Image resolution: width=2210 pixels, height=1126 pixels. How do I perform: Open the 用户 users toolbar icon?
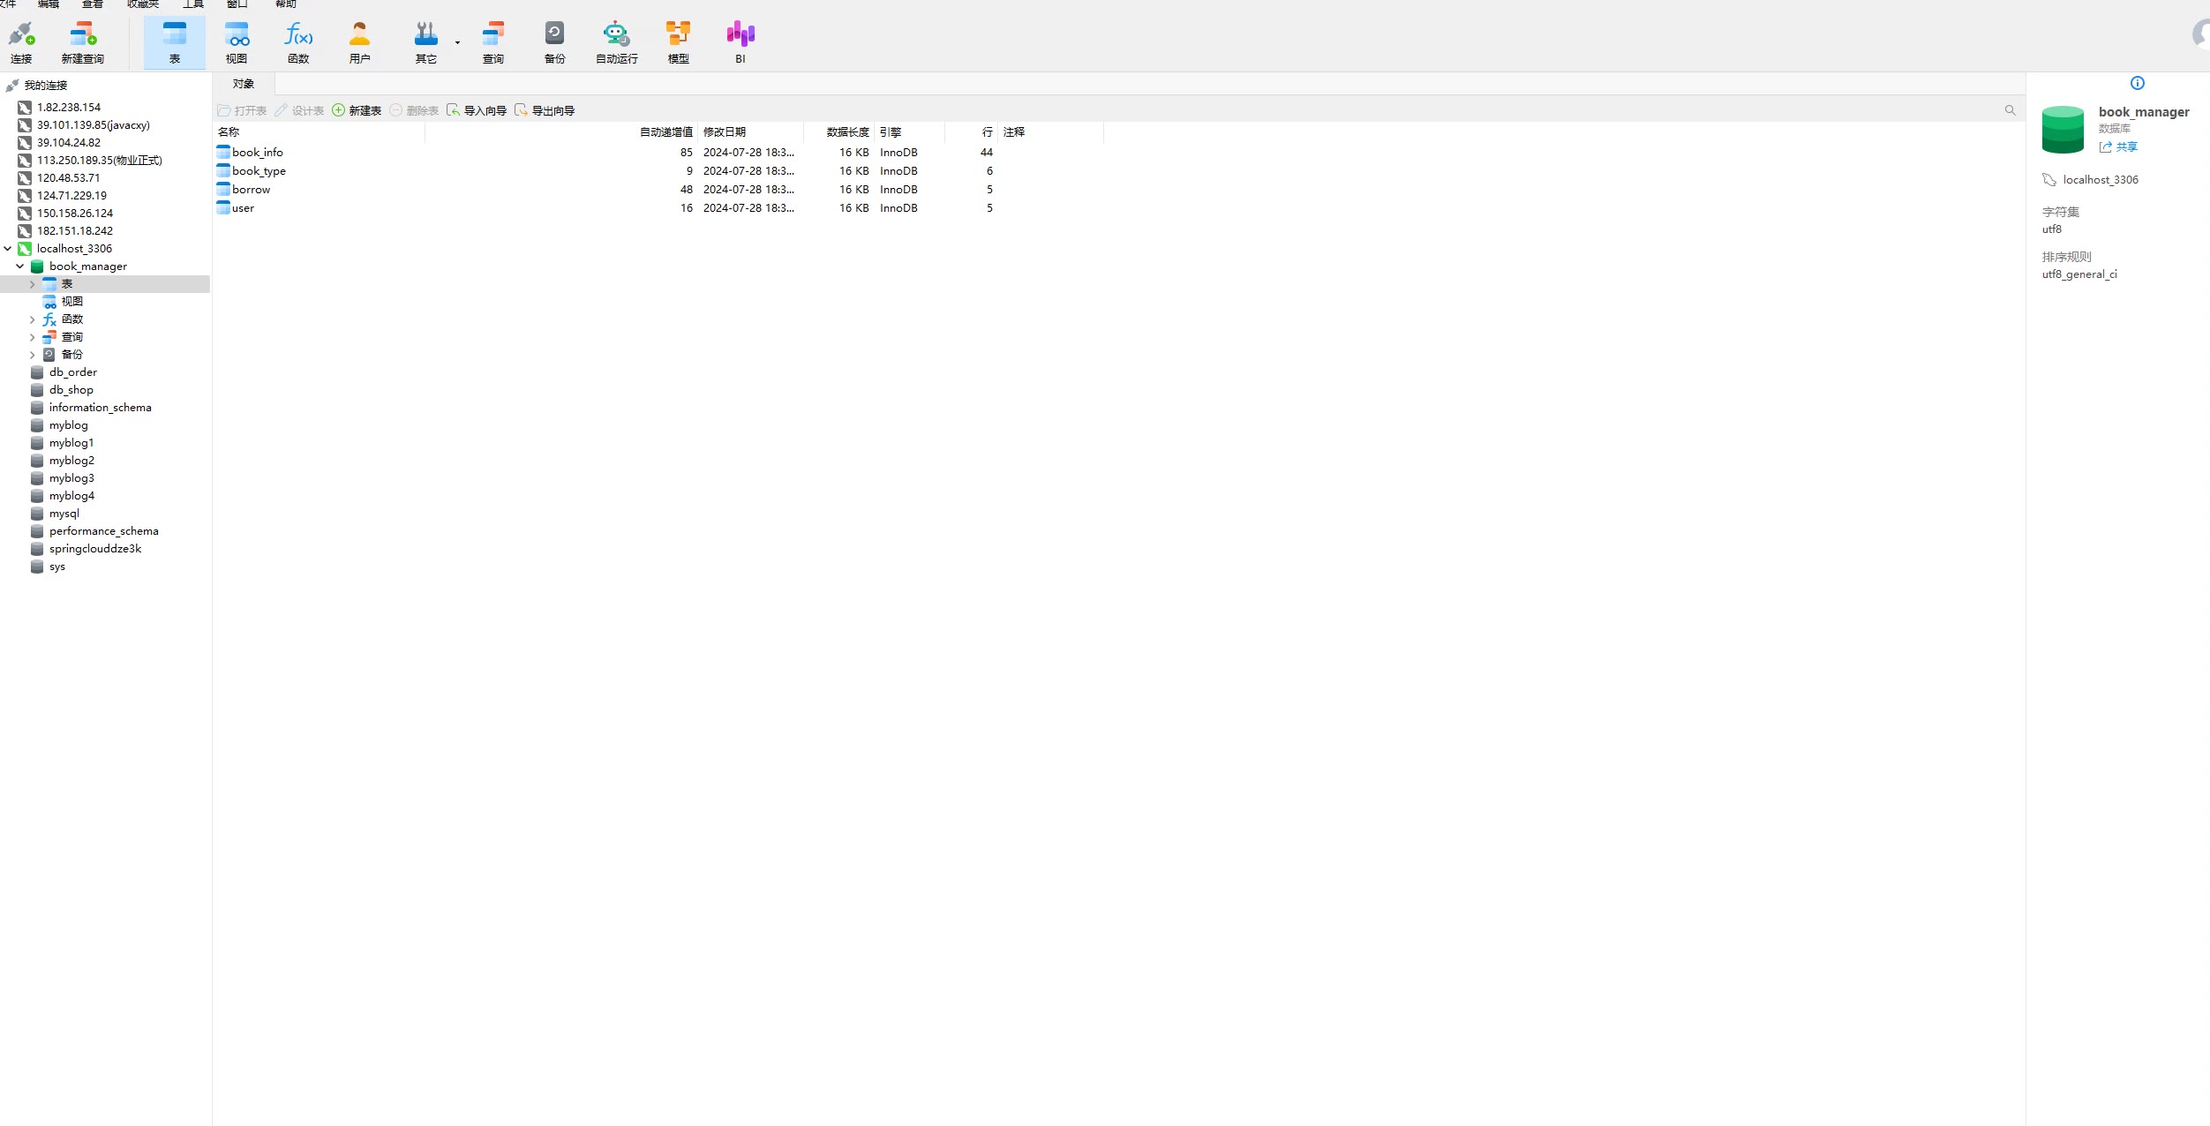tap(360, 42)
